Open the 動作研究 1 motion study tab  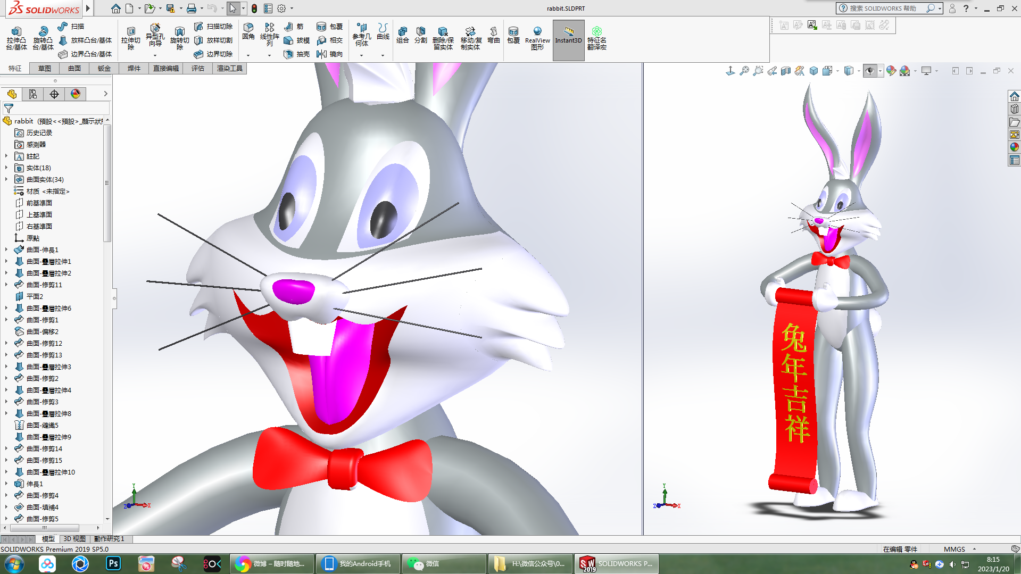pyautogui.click(x=109, y=539)
